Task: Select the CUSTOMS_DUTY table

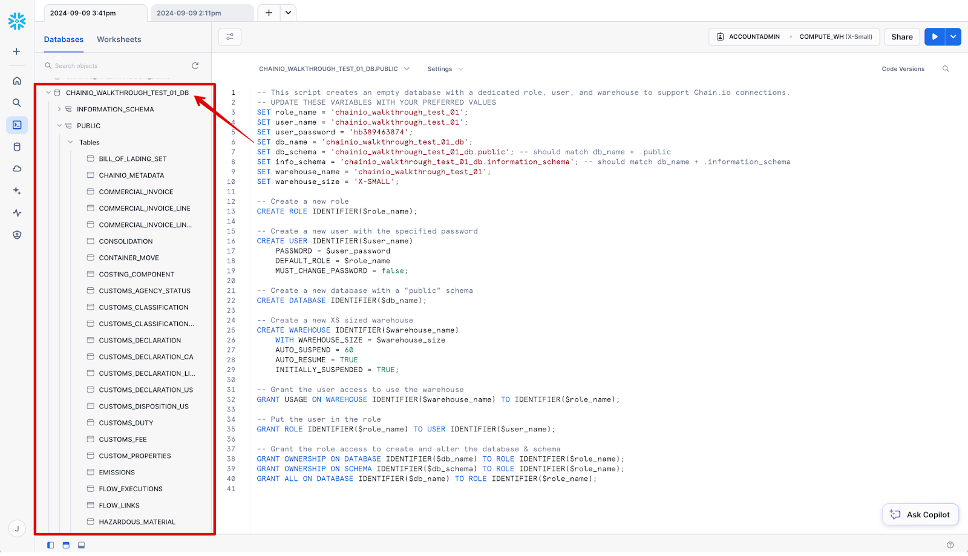Action: coord(126,423)
